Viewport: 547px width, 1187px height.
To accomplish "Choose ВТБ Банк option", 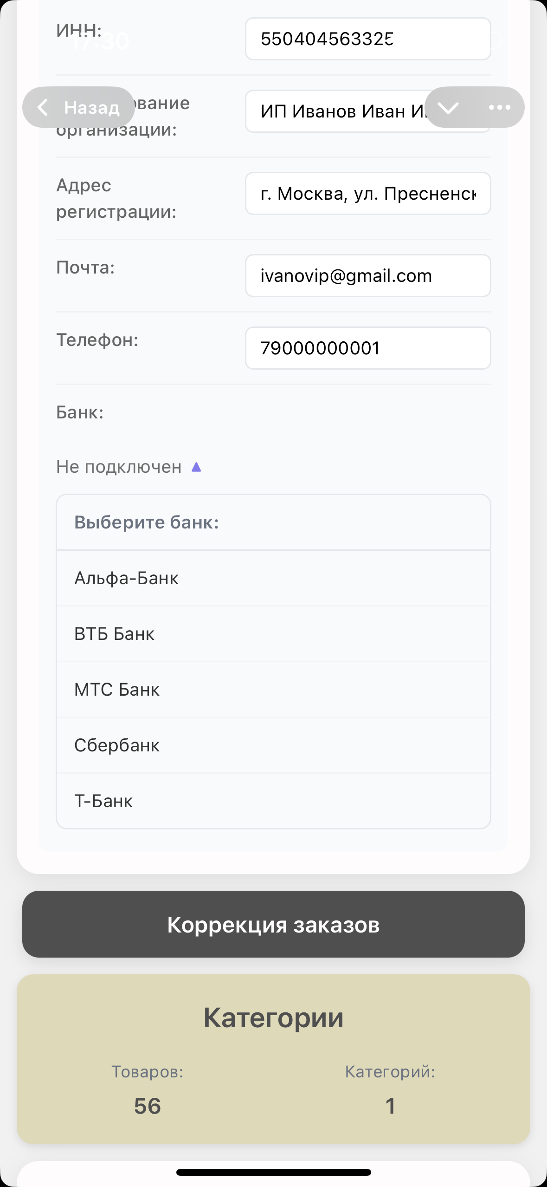I will tap(273, 634).
